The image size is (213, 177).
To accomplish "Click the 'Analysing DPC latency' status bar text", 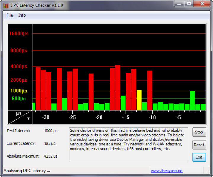I will coord(27,171).
